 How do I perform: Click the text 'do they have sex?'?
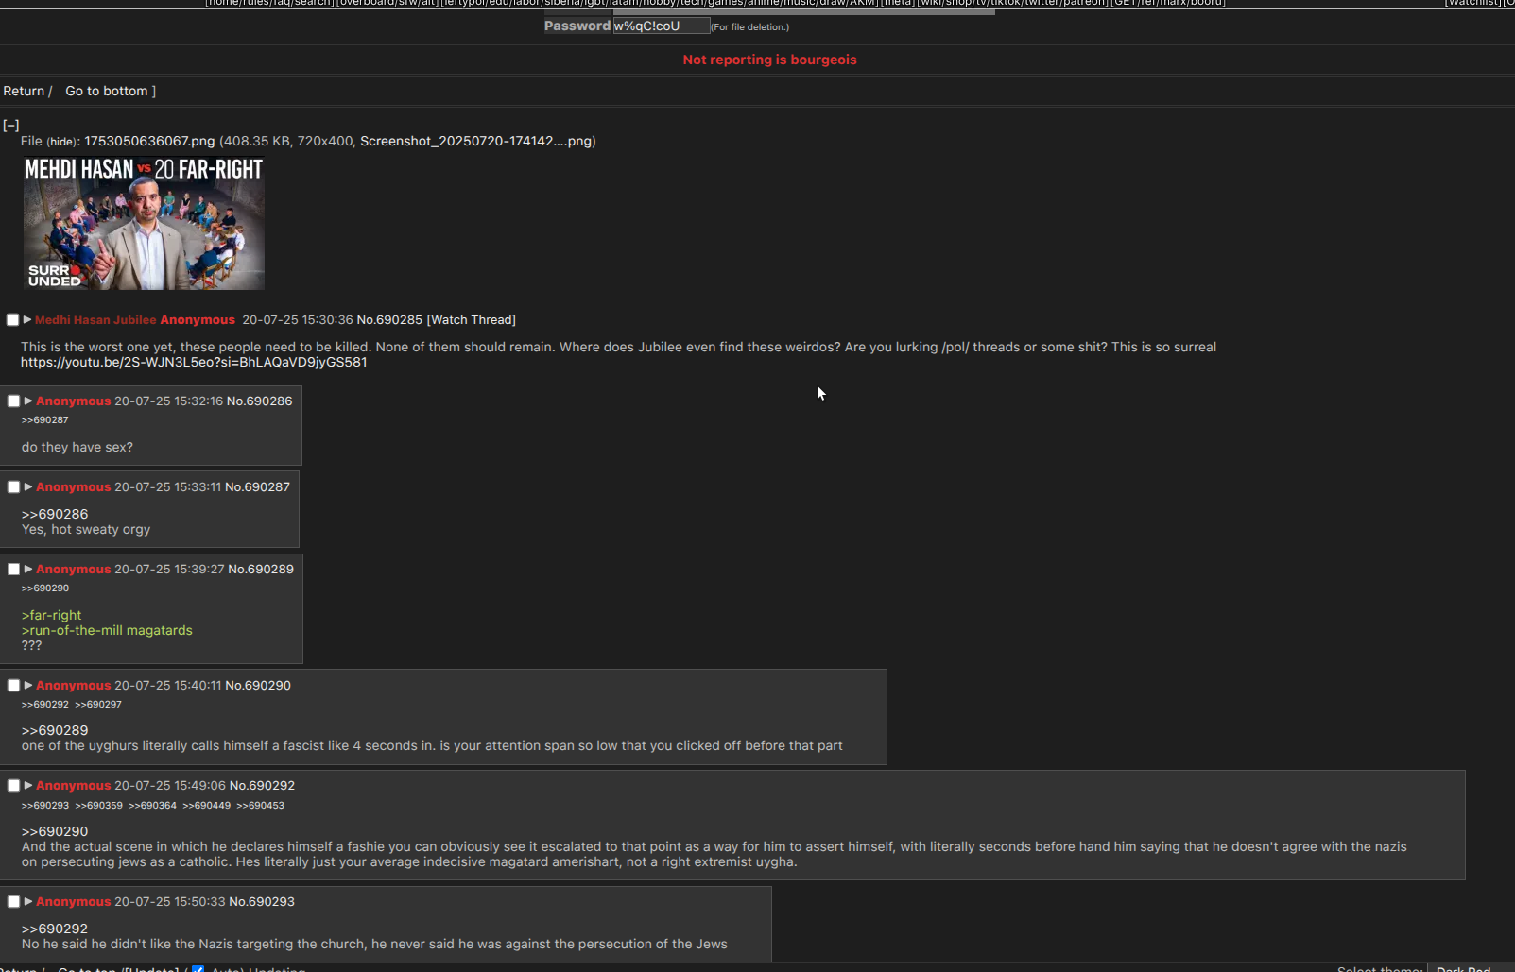pyautogui.click(x=77, y=447)
